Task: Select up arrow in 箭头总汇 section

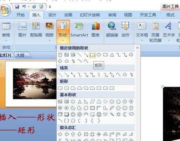Action: pos(73,134)
